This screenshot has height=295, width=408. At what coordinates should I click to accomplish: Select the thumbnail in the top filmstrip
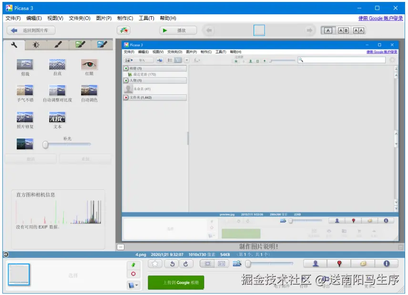click(259, 30)
